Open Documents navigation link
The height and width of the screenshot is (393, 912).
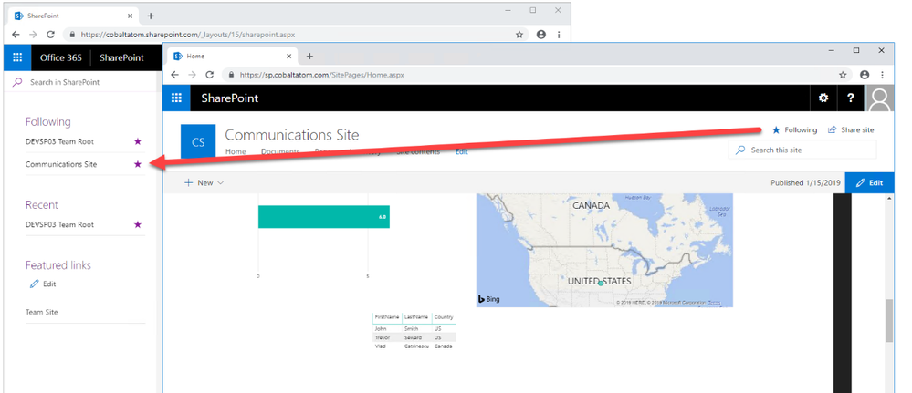click(280, 152)
